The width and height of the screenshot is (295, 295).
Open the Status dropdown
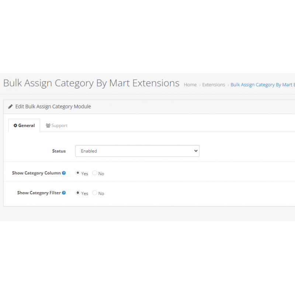click(137, 151)
